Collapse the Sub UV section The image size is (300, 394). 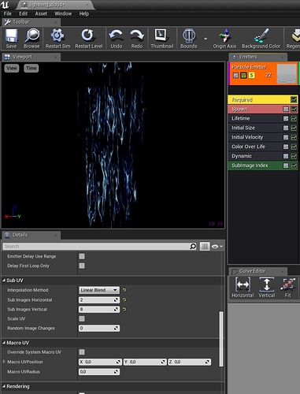pyautogui.click(x=4, y=281)
